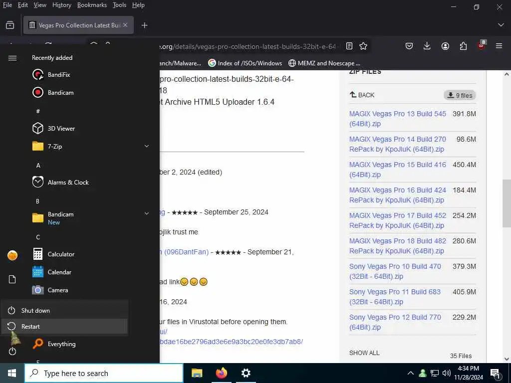Screen dimensions: 511x383
Task: Bookmark this page with the star icon
Action: (x=363, y=46)
